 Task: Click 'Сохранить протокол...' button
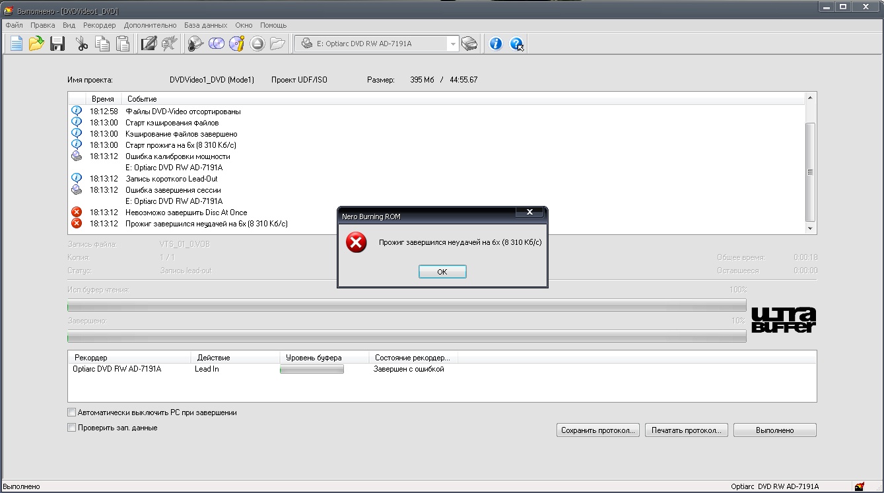tap(598, 430)
